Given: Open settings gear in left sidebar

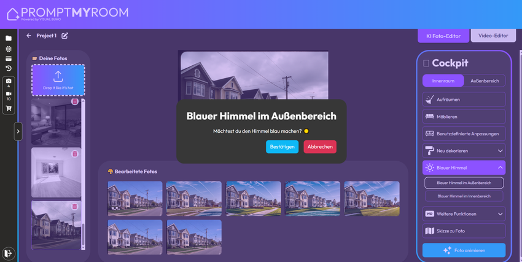Looking at the screenshot, I should (9, 49).
